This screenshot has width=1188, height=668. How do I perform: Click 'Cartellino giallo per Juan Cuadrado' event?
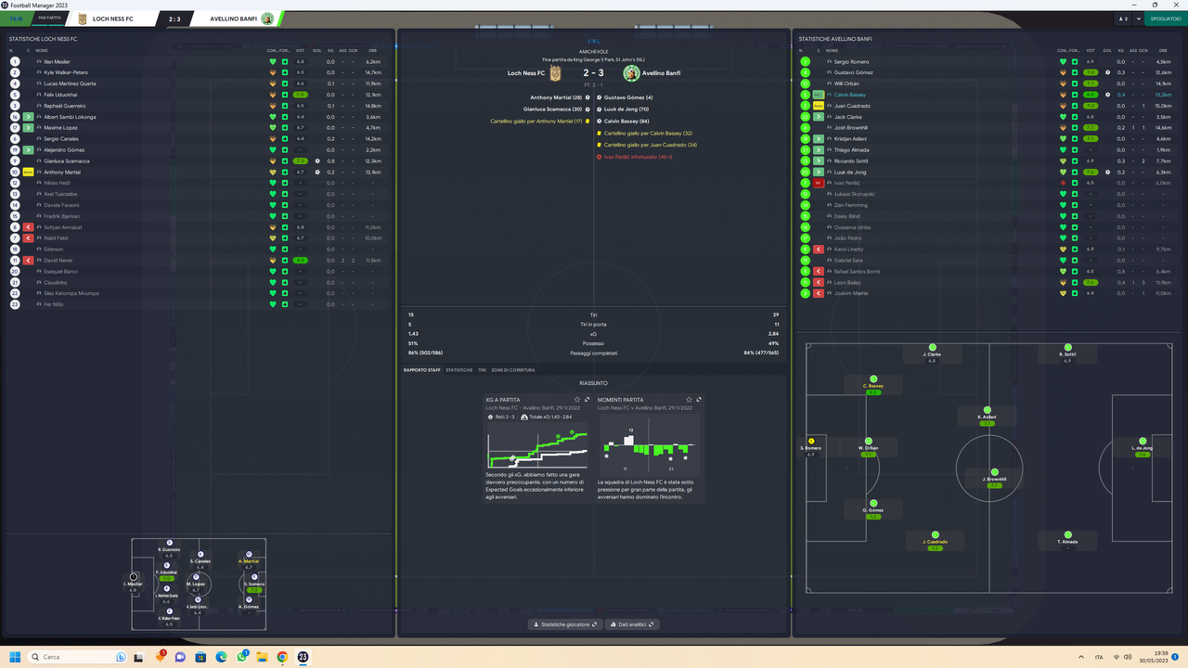650,145
